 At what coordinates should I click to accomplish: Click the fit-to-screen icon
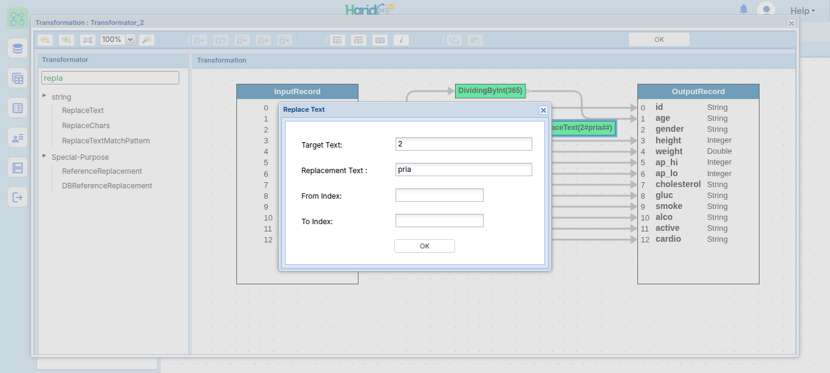[87, 40]
